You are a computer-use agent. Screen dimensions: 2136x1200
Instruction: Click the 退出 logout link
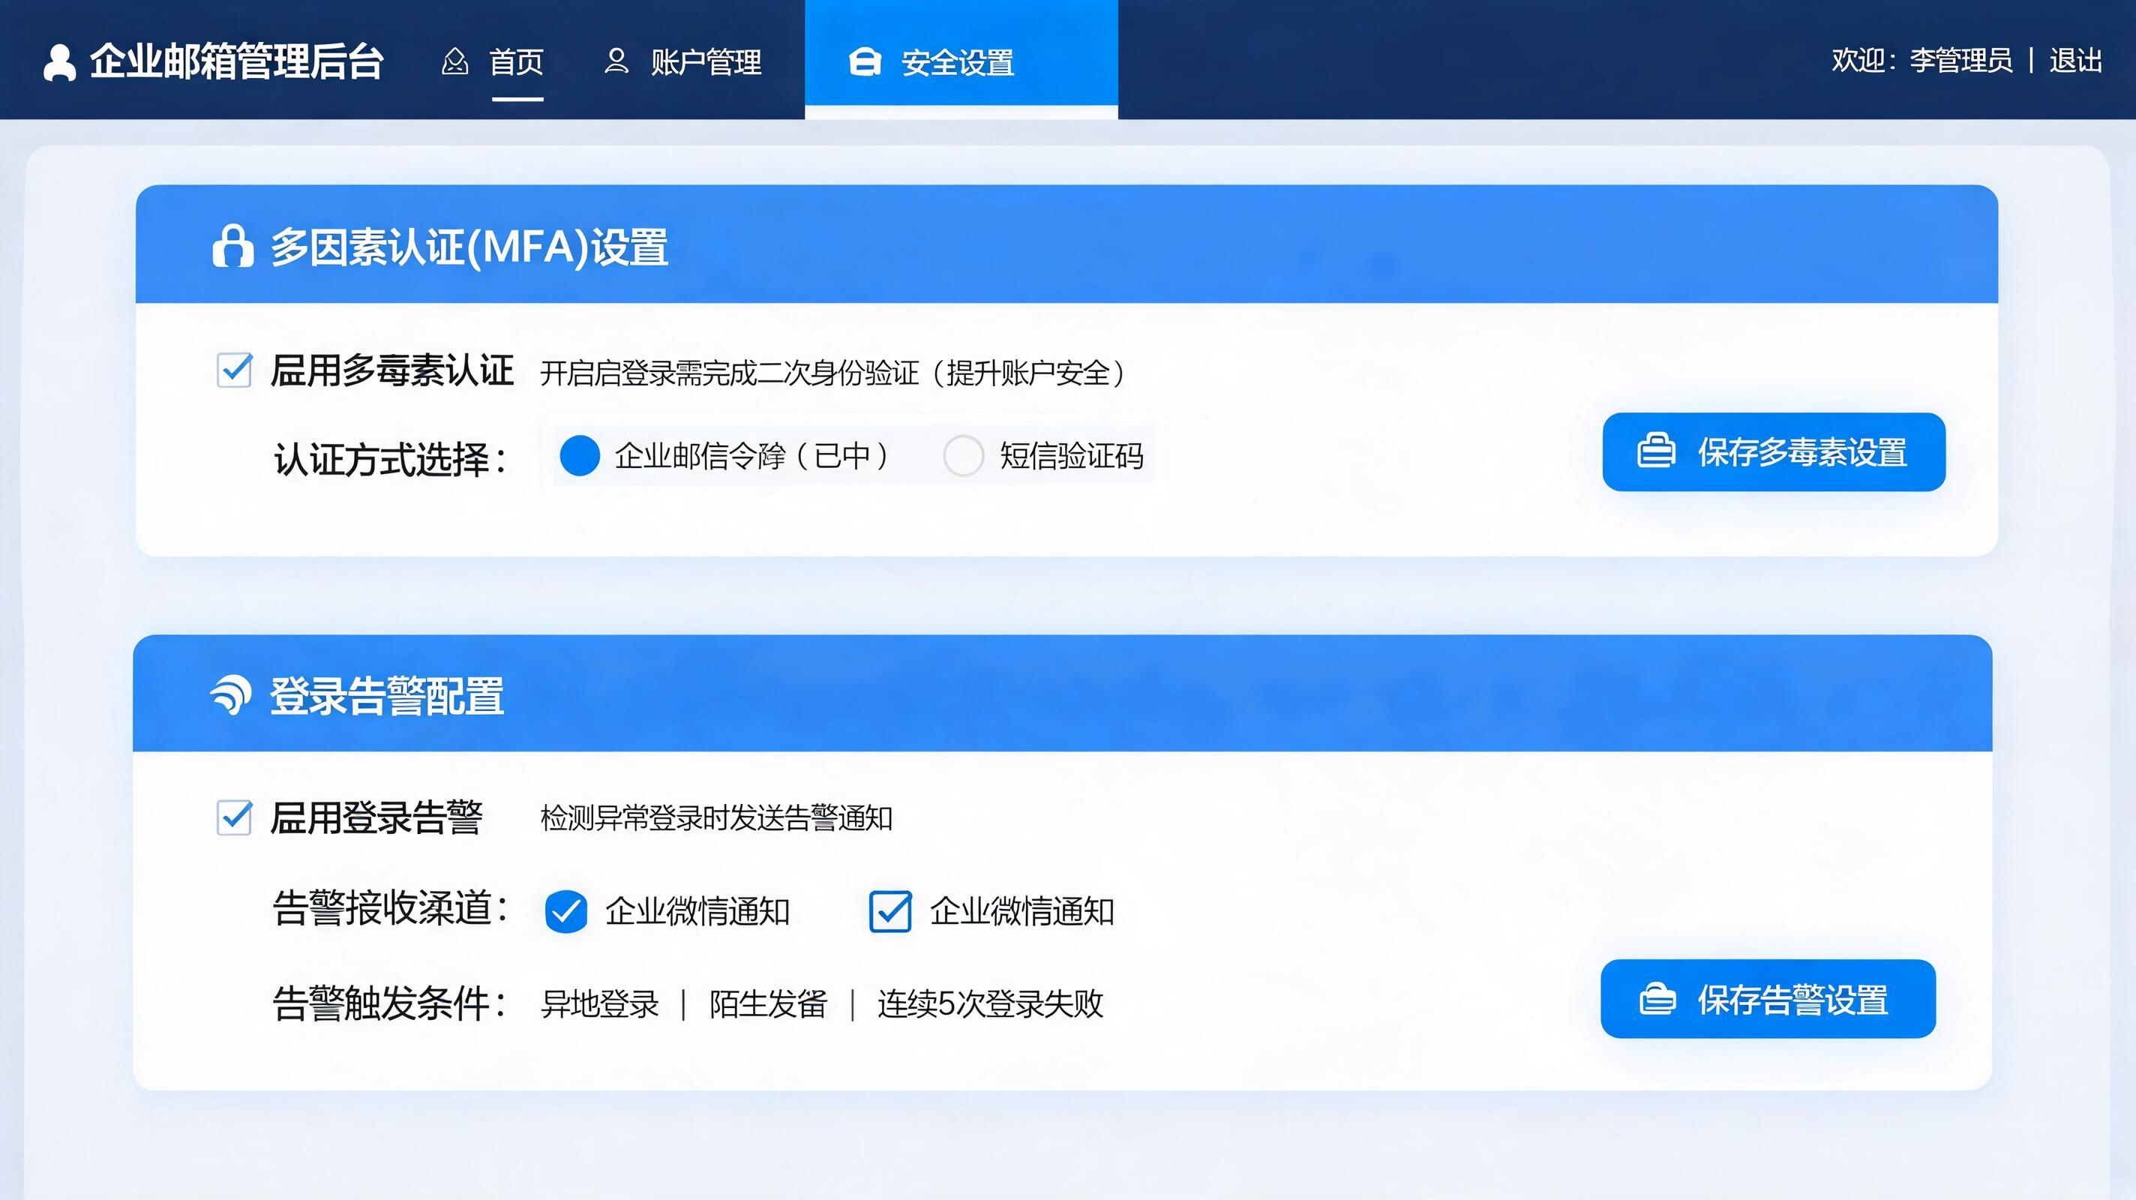[x=2075, y=61]
